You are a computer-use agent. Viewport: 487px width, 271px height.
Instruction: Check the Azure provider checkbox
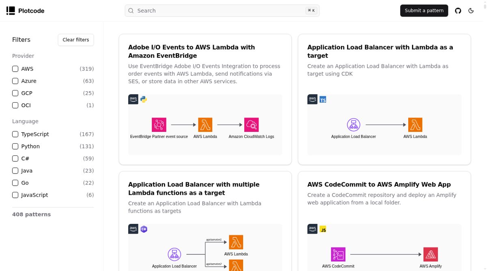pyautogui.click(x=15, y=81)
